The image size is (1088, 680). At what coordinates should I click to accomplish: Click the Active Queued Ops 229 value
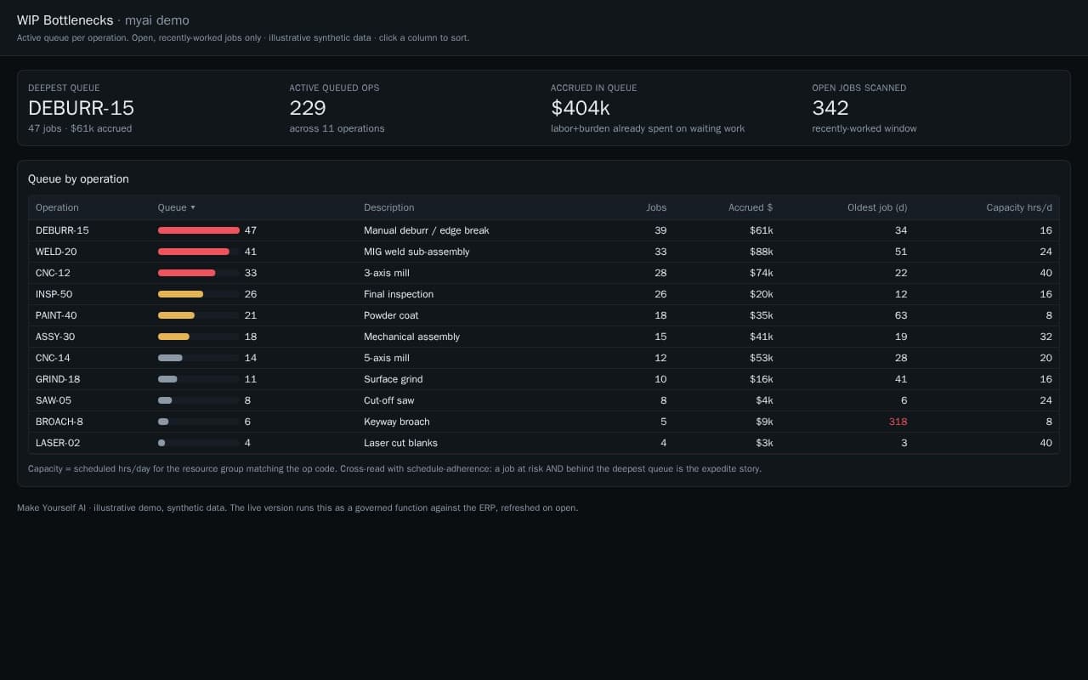coord(308,108)
